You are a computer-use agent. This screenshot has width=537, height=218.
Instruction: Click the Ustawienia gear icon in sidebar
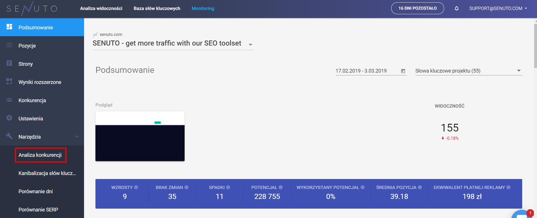point(9,118)
